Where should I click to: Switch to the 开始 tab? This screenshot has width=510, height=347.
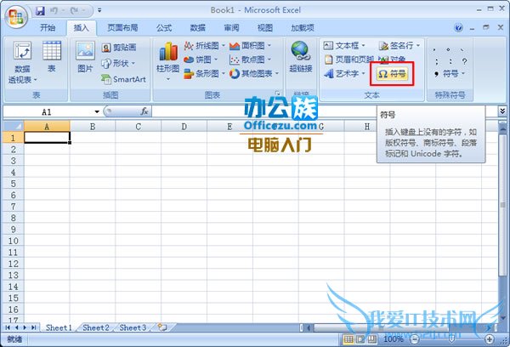point(48,28)
